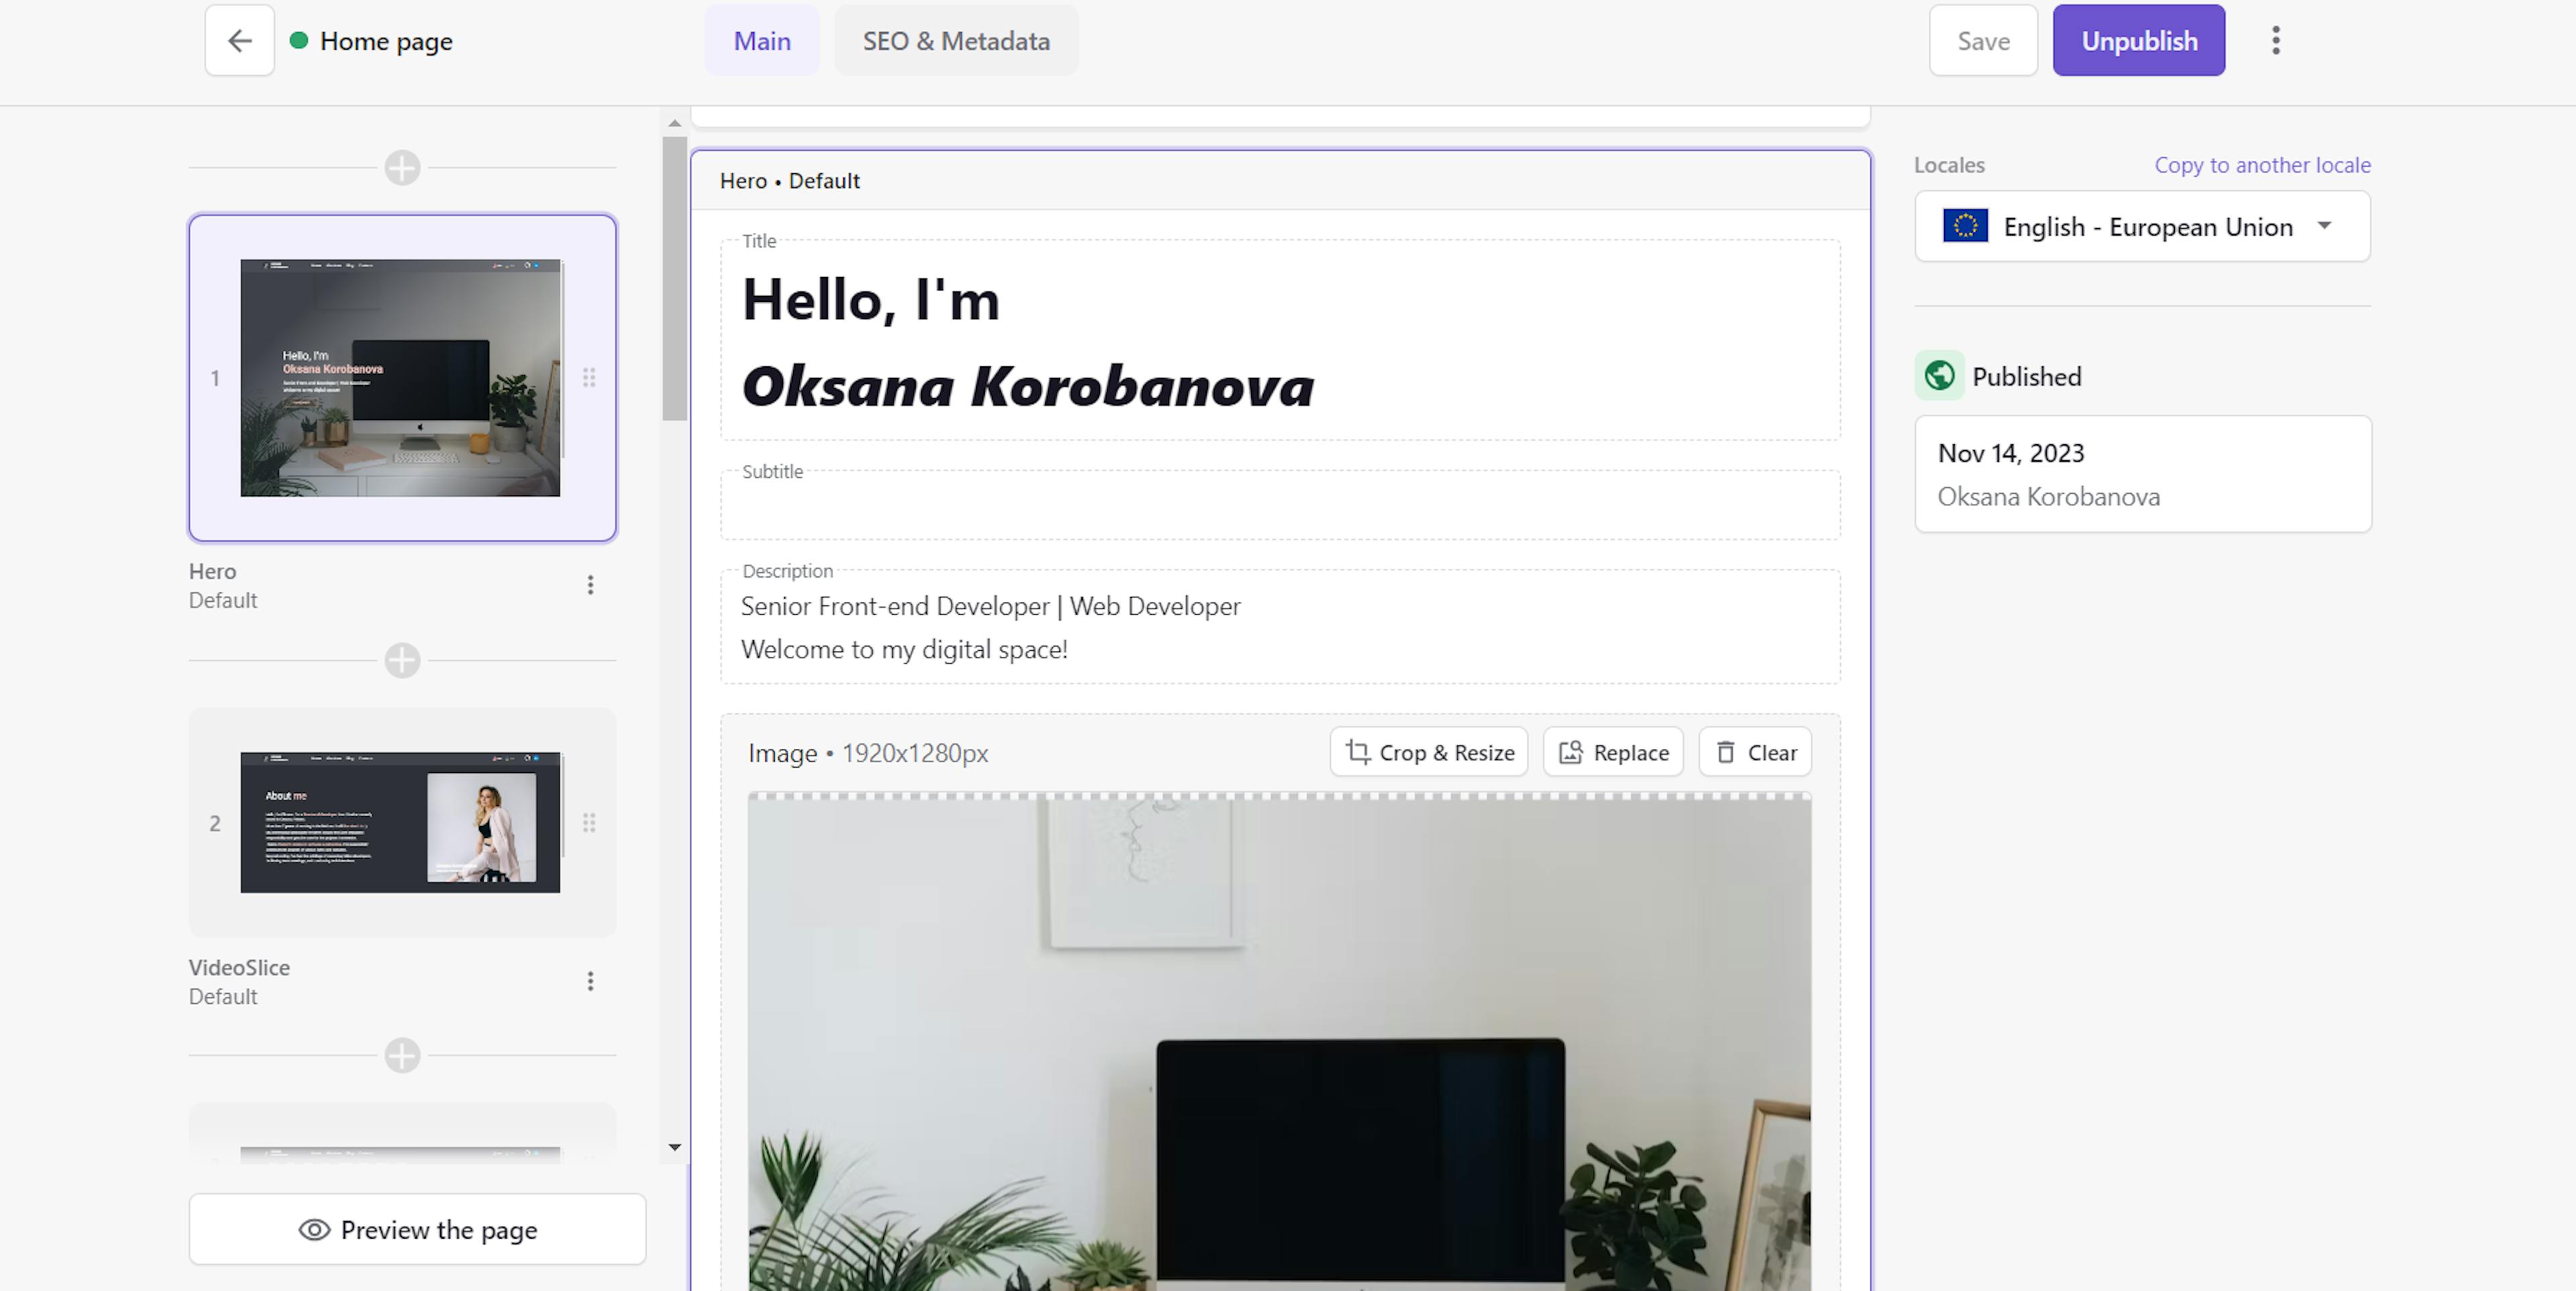Open the Hero slice options menu
Viewport: 2576px width, 1291px height.
click(x=590, y=585)
